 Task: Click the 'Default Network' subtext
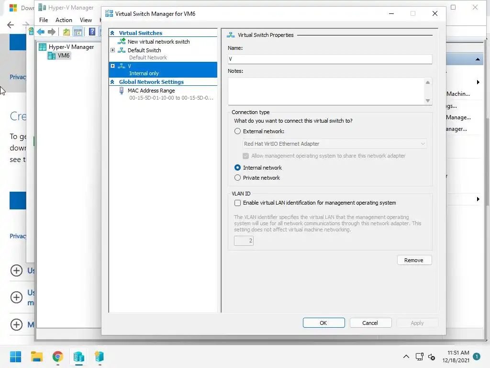tap(148, 57)
